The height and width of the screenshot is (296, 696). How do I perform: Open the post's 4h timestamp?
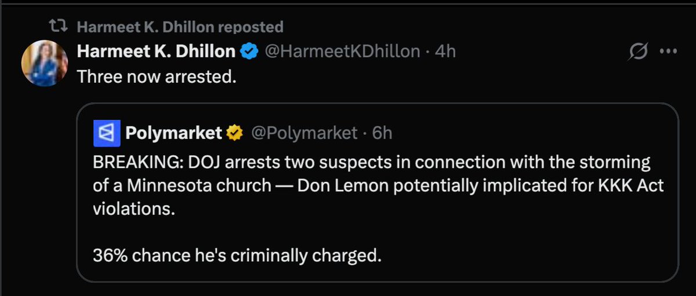coord(445,52)
